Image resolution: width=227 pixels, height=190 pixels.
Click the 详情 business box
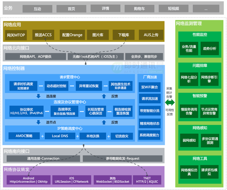(105, 8)
